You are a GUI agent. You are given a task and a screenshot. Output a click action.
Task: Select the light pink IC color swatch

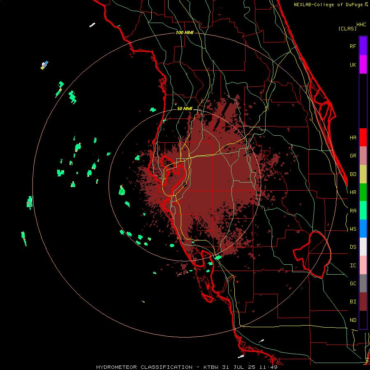click(x=363, y=265)
